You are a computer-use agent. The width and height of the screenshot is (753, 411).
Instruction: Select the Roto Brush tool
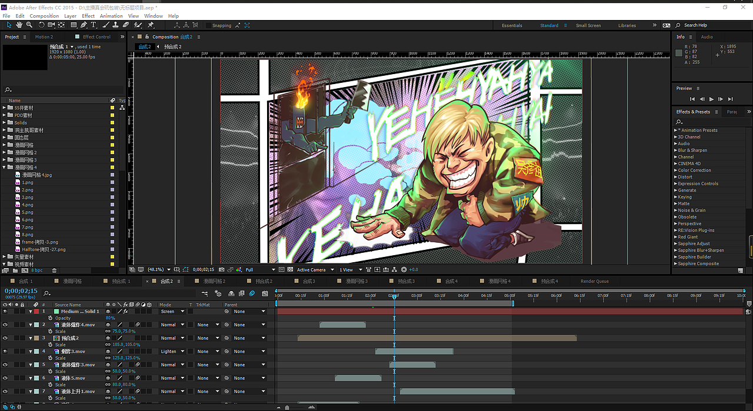[x=138, y=25]
